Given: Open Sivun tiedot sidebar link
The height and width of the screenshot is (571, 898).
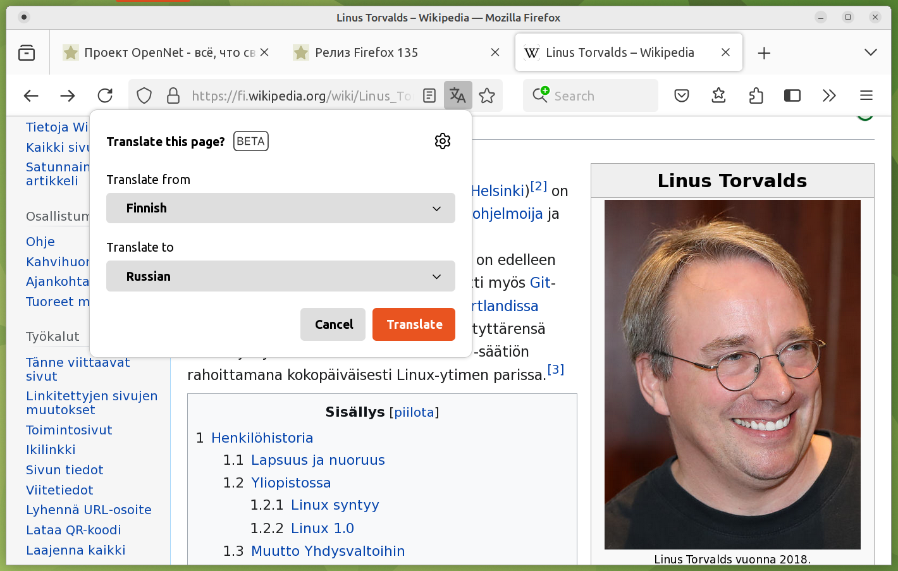Looking at the screenshot, I should [x=65, y=470].
